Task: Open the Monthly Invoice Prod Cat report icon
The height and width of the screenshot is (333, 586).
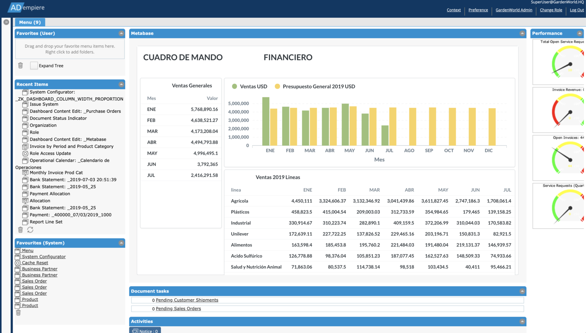Action: pos(25,173)
